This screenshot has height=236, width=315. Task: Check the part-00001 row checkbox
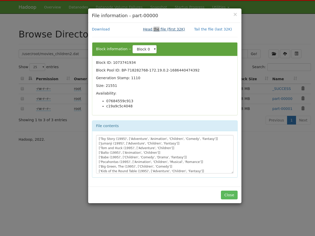pyautogui.click(x=22, y=109)
